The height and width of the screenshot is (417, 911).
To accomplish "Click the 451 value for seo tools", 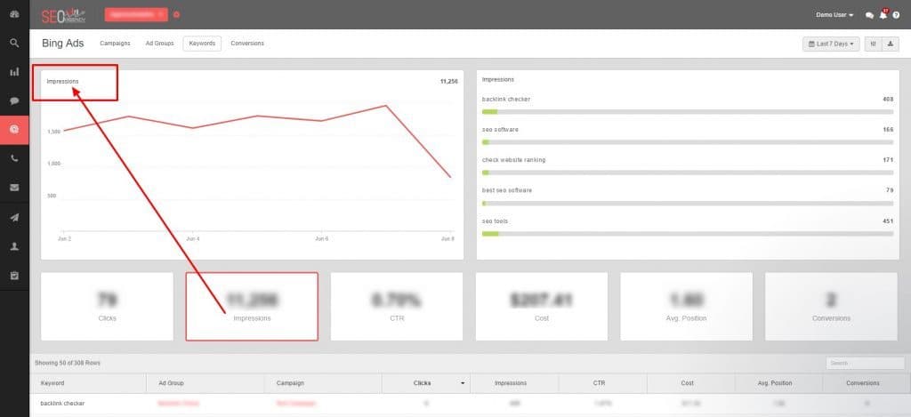I will point(888,221).
